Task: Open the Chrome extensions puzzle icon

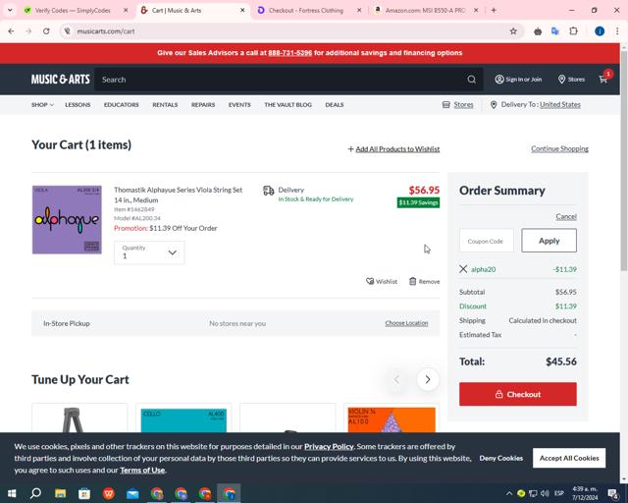Action: [573, 31]
